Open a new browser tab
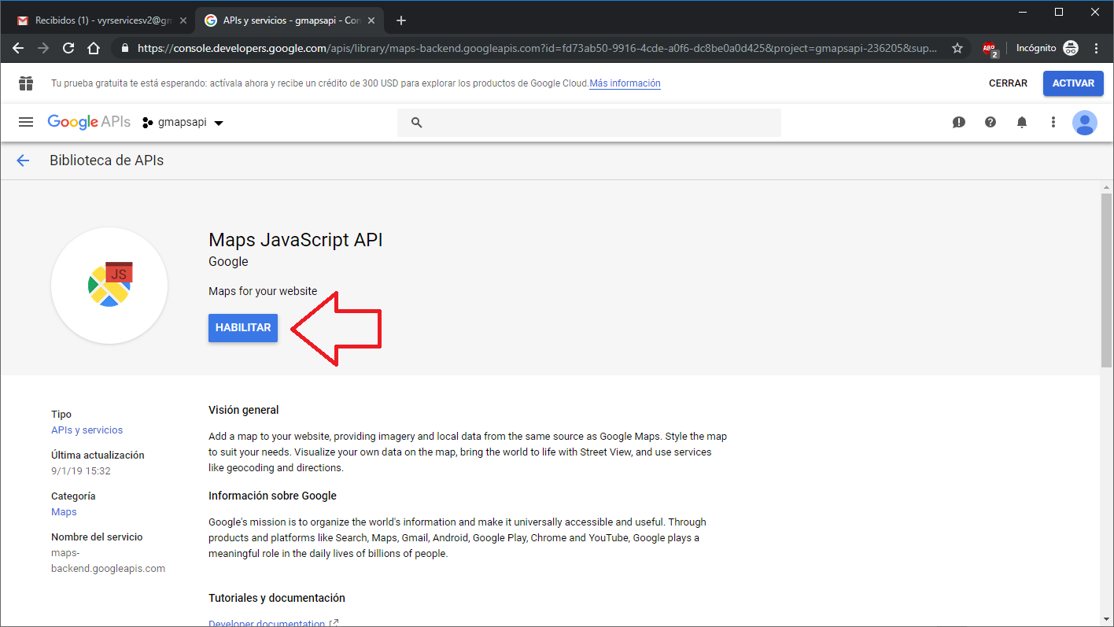1114x627 pixels. tap(401, 20)
